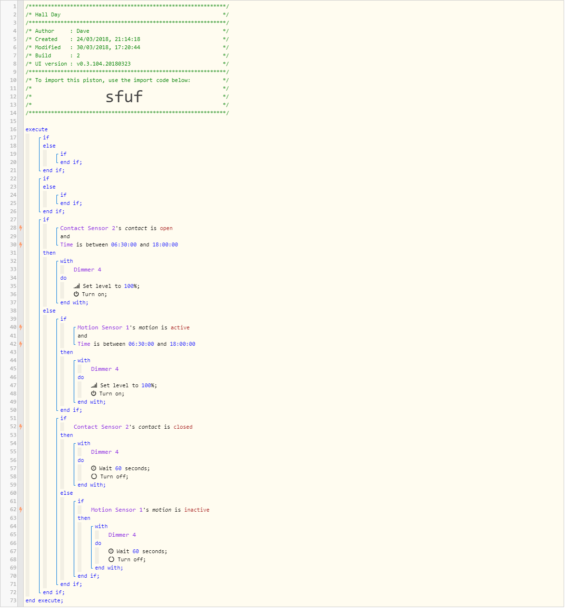The height and width of the screenshot is (611, 568).
Task: Click the then keyword on line 31
Action: 49,253
